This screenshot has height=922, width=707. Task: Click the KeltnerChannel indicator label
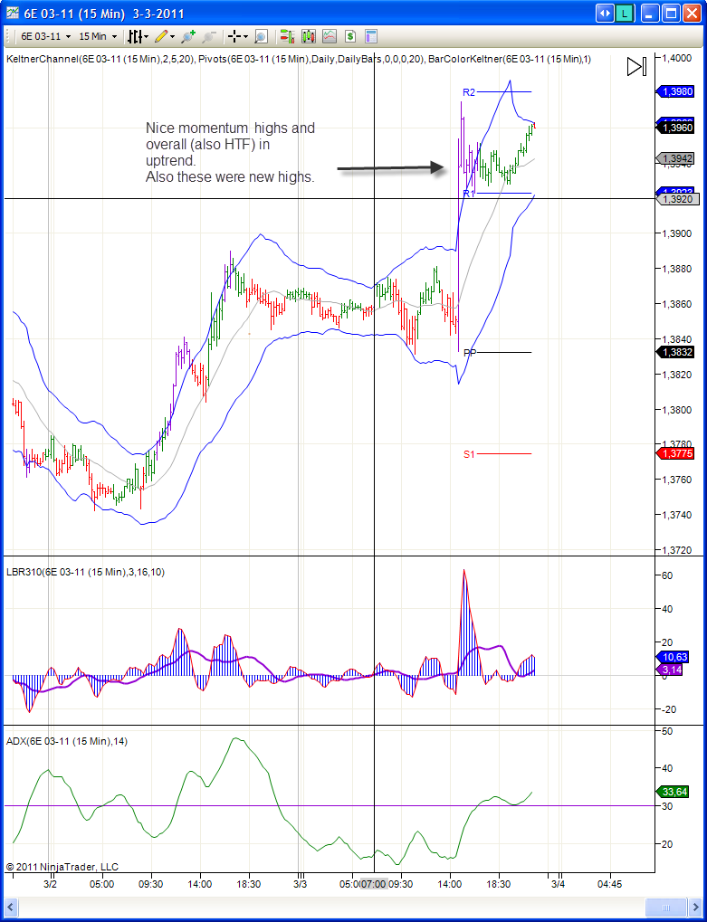click(x=100, y=59)
